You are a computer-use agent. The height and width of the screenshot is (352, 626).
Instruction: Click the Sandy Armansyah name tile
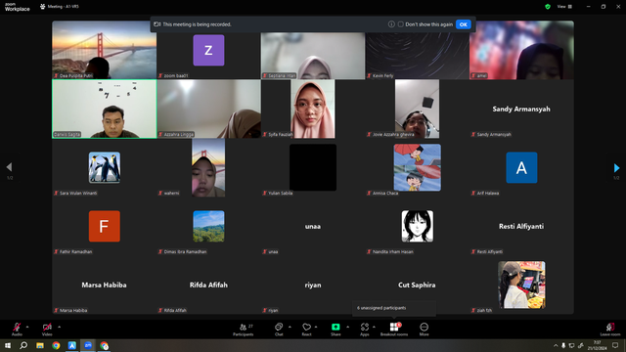click(x=521, y=109)
